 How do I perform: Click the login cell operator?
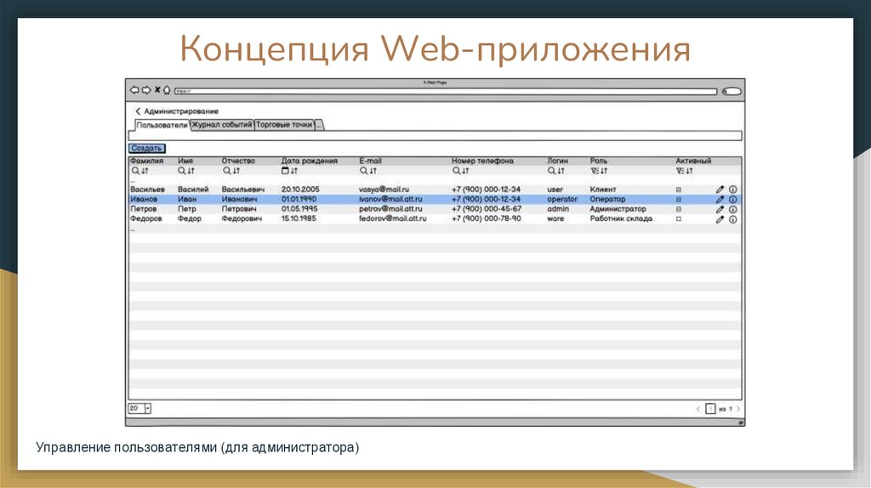tap(562, 199)
